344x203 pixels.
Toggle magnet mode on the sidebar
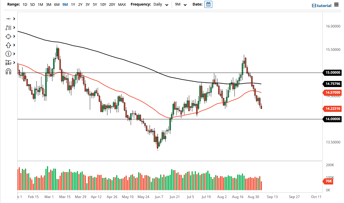pos(9,71)
